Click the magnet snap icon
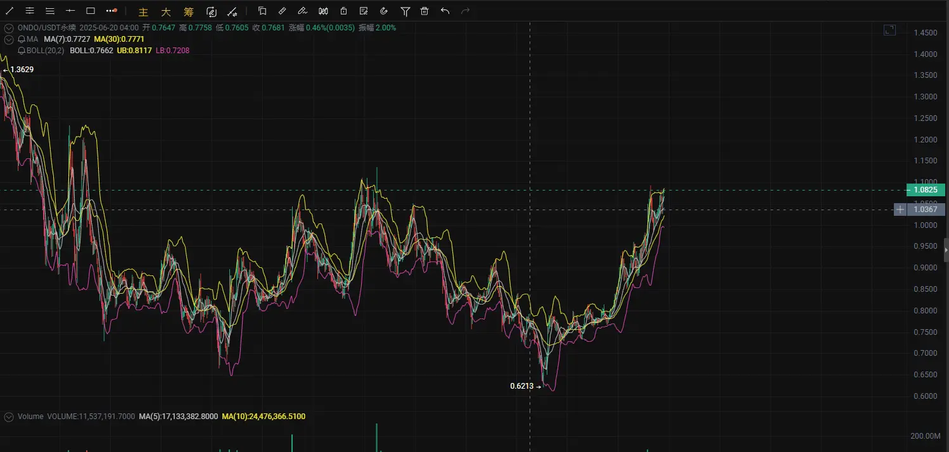The width and height of the screenshot is (949, 452). [x=384, y=11]
